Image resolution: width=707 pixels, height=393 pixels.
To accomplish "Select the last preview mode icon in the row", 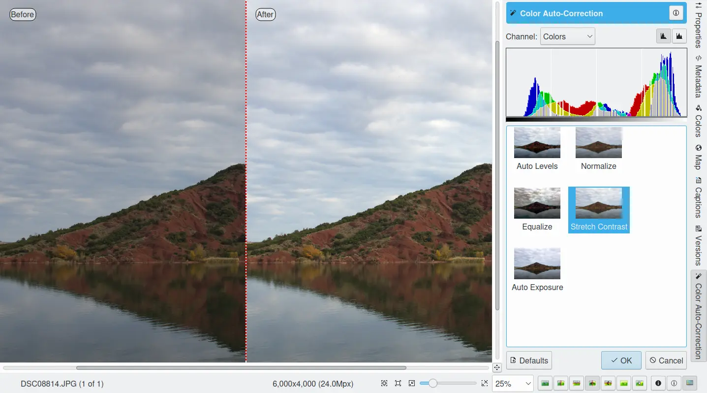I will coord(639,383).
